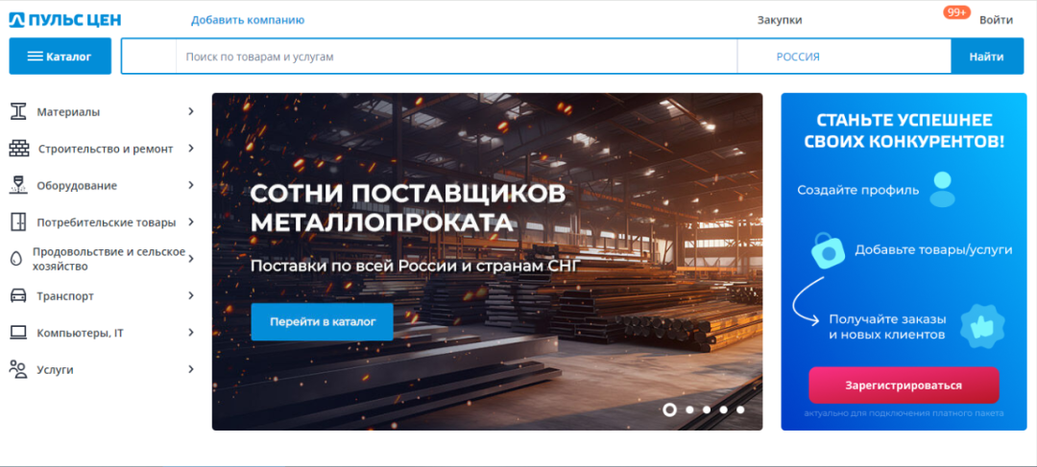
Task: Click the Создайте профиль text
Action: point(857,190)
